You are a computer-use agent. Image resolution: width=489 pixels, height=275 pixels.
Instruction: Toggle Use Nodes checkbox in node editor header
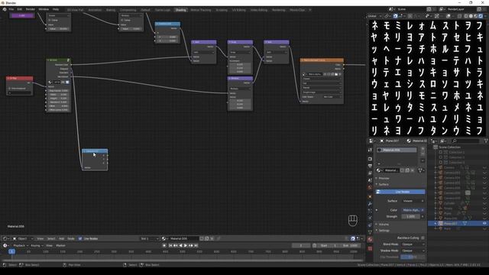pos(80,238)
